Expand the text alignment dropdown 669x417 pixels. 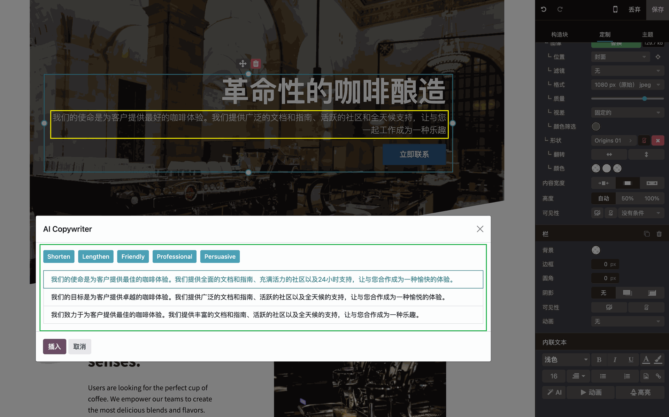578,376
